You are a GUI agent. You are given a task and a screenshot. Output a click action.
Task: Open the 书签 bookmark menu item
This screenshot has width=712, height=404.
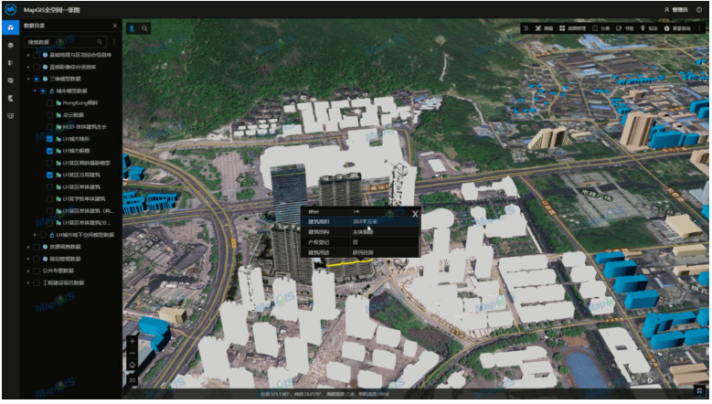click(x=625, y=28)
